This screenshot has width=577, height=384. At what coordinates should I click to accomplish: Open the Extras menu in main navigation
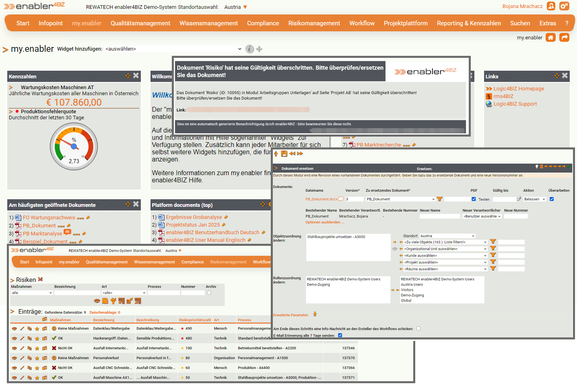[548, 23]
